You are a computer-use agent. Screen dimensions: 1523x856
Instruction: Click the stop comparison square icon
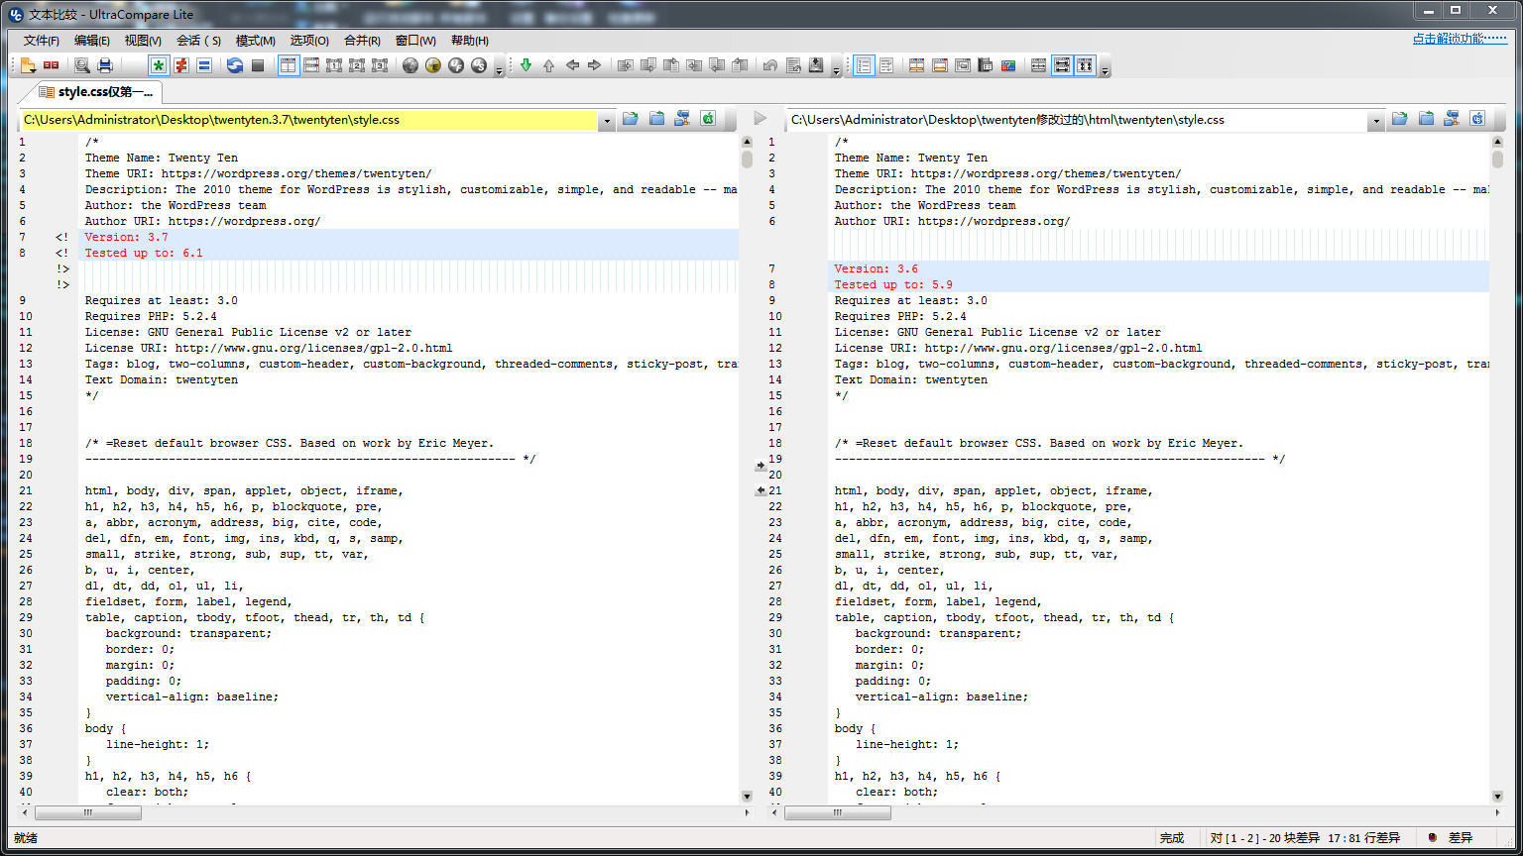pyautogui.click(x=258, y=65)
